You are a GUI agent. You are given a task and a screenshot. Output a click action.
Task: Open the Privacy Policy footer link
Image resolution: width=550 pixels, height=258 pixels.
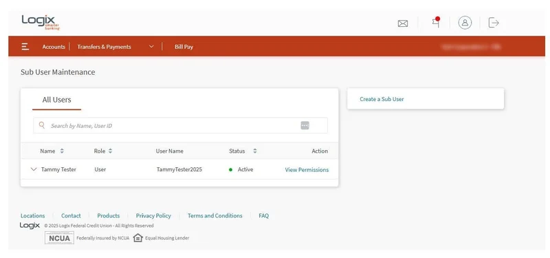coord(153,215)
